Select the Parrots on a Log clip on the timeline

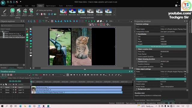tap(77, 87)
